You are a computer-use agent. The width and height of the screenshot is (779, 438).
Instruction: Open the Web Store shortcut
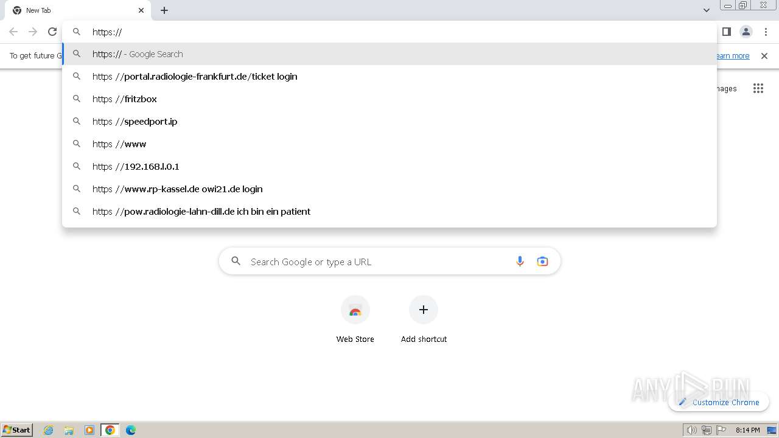pyautogui.click(x=355, y=319)
